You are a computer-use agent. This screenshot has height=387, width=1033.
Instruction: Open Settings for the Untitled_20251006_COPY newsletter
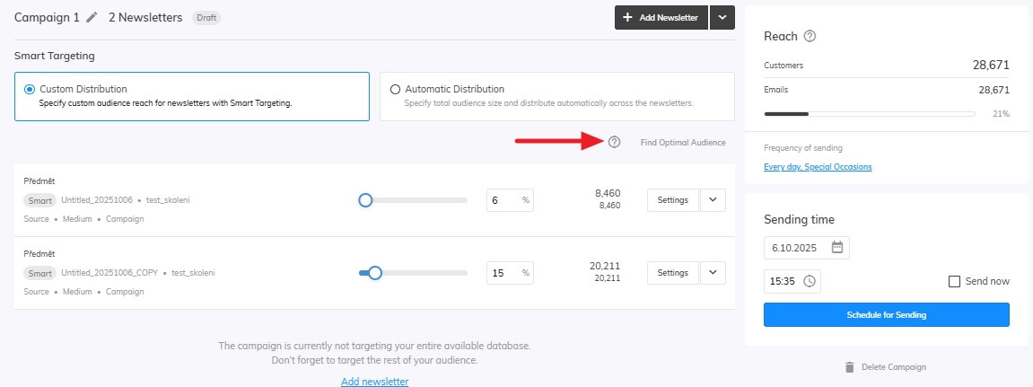pos(672,273)
